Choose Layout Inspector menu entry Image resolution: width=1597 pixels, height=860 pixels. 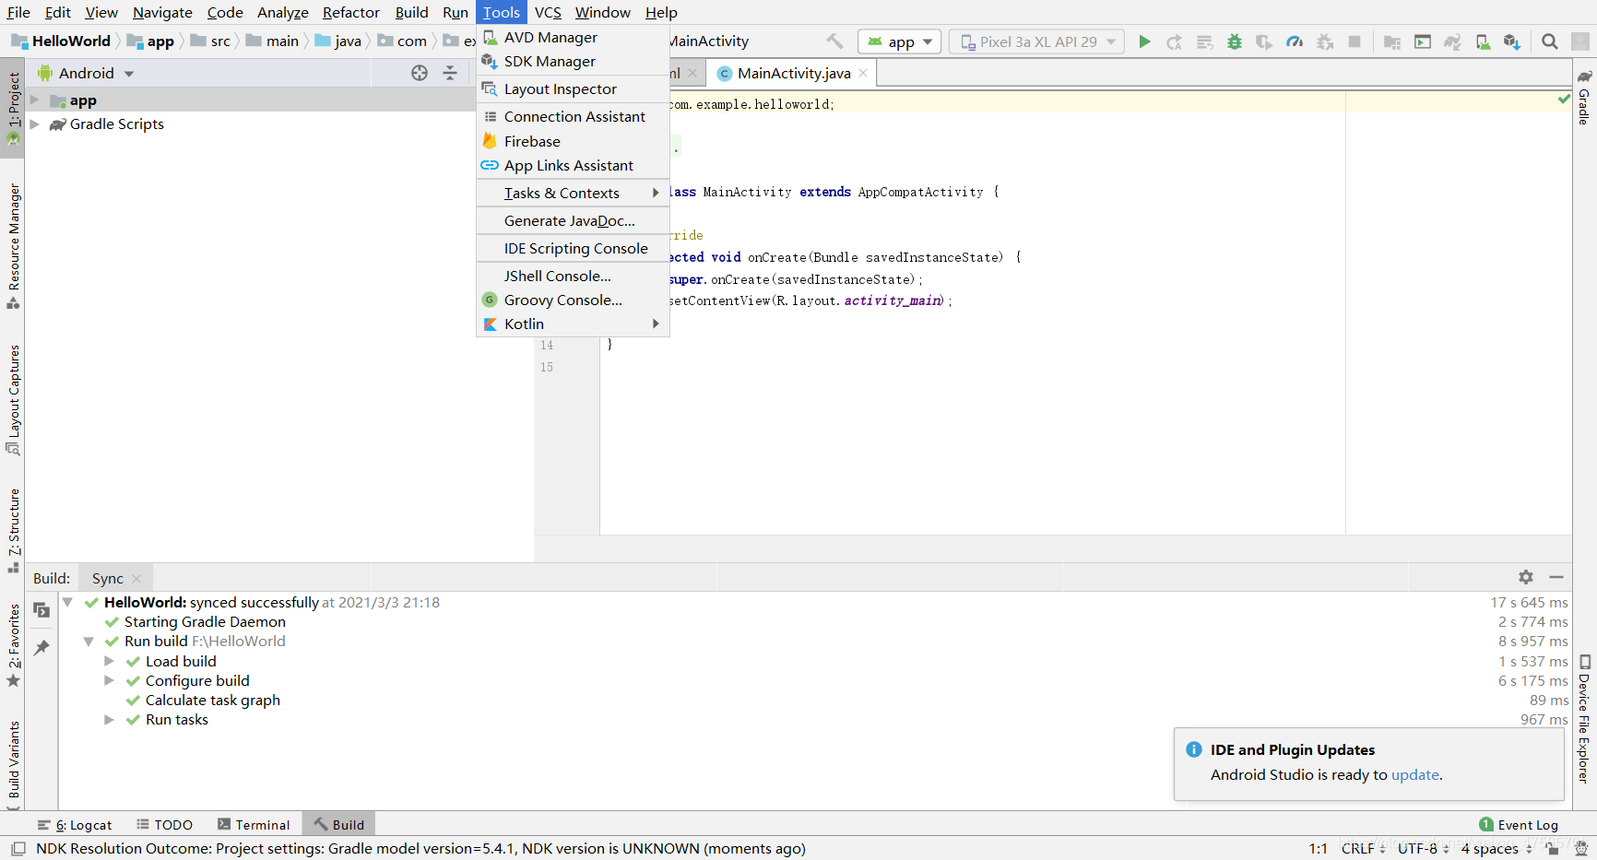[573, 88]
